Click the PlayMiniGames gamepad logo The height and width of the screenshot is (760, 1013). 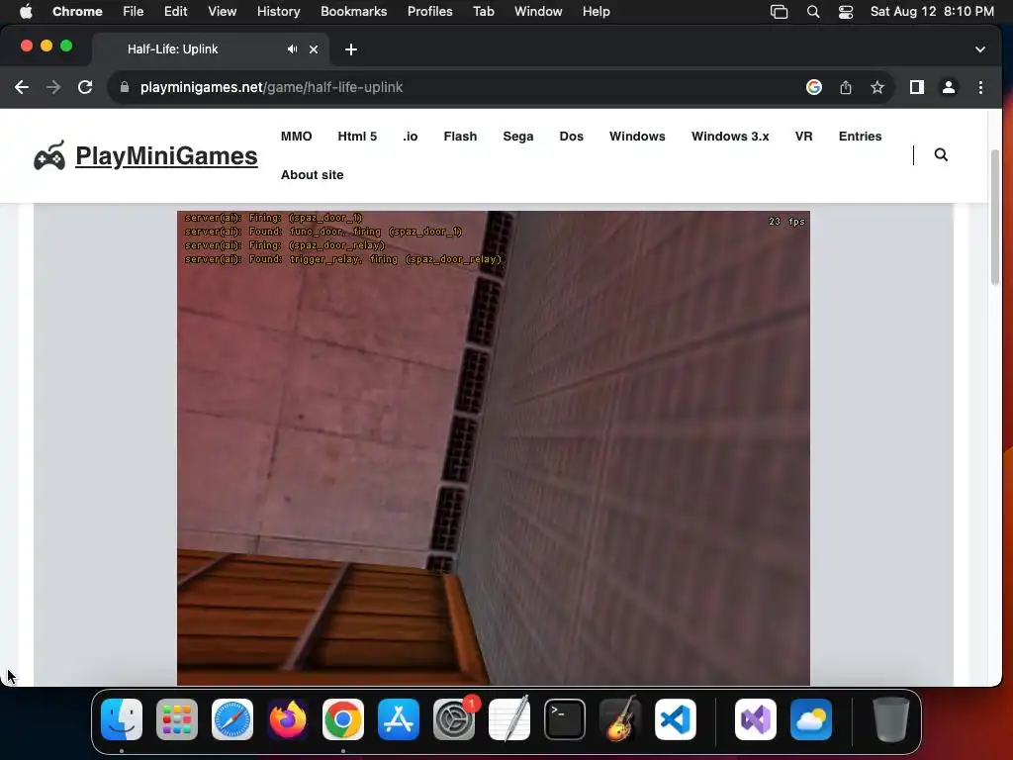[x=49, y=155]
